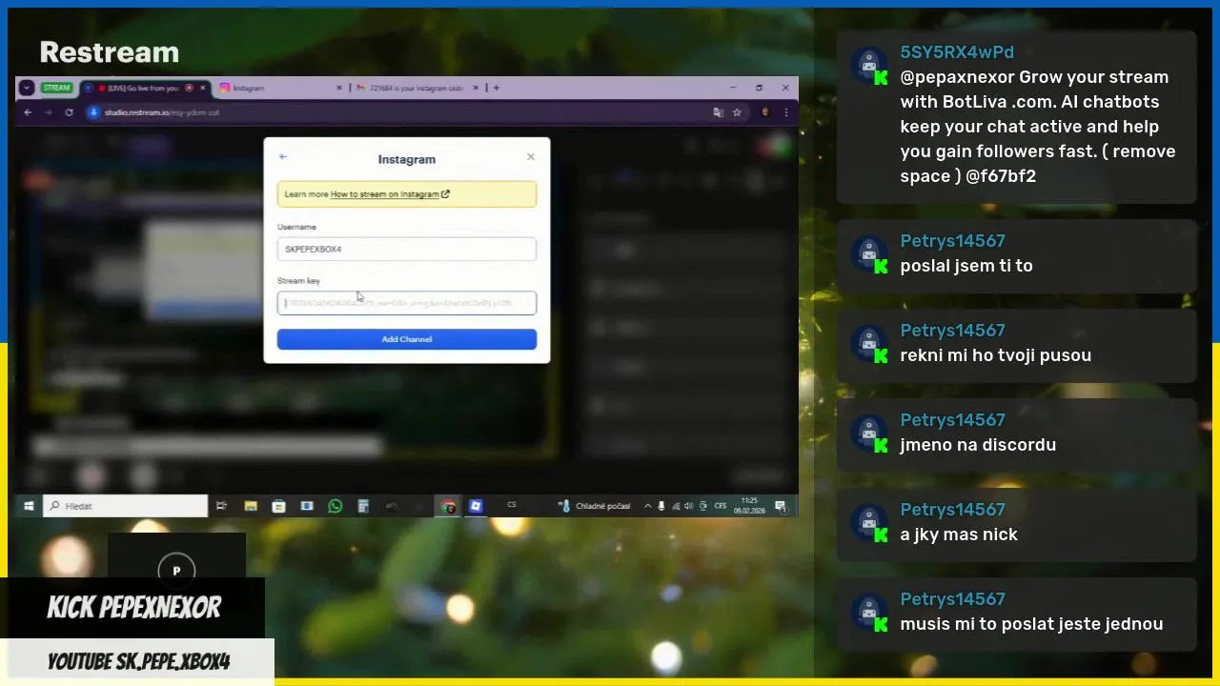Bookmark this page with the star
The height and width of the screenshot is (686, 1220).
[737, 112]
